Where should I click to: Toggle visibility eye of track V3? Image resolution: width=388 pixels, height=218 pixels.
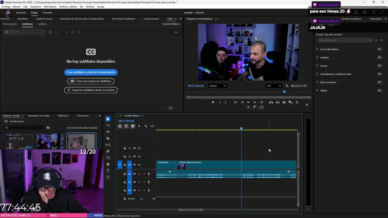click(139, 148)
